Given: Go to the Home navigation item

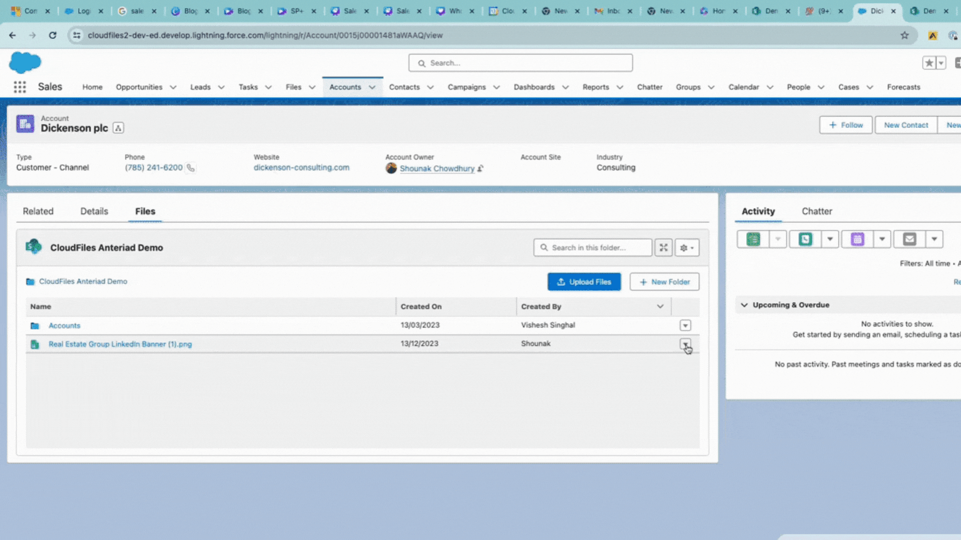Looking at the screenshot, I should coord(92,87).
